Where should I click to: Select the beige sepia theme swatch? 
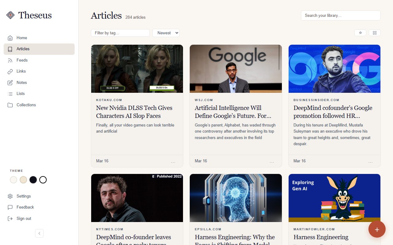click(x=23, y=180)
